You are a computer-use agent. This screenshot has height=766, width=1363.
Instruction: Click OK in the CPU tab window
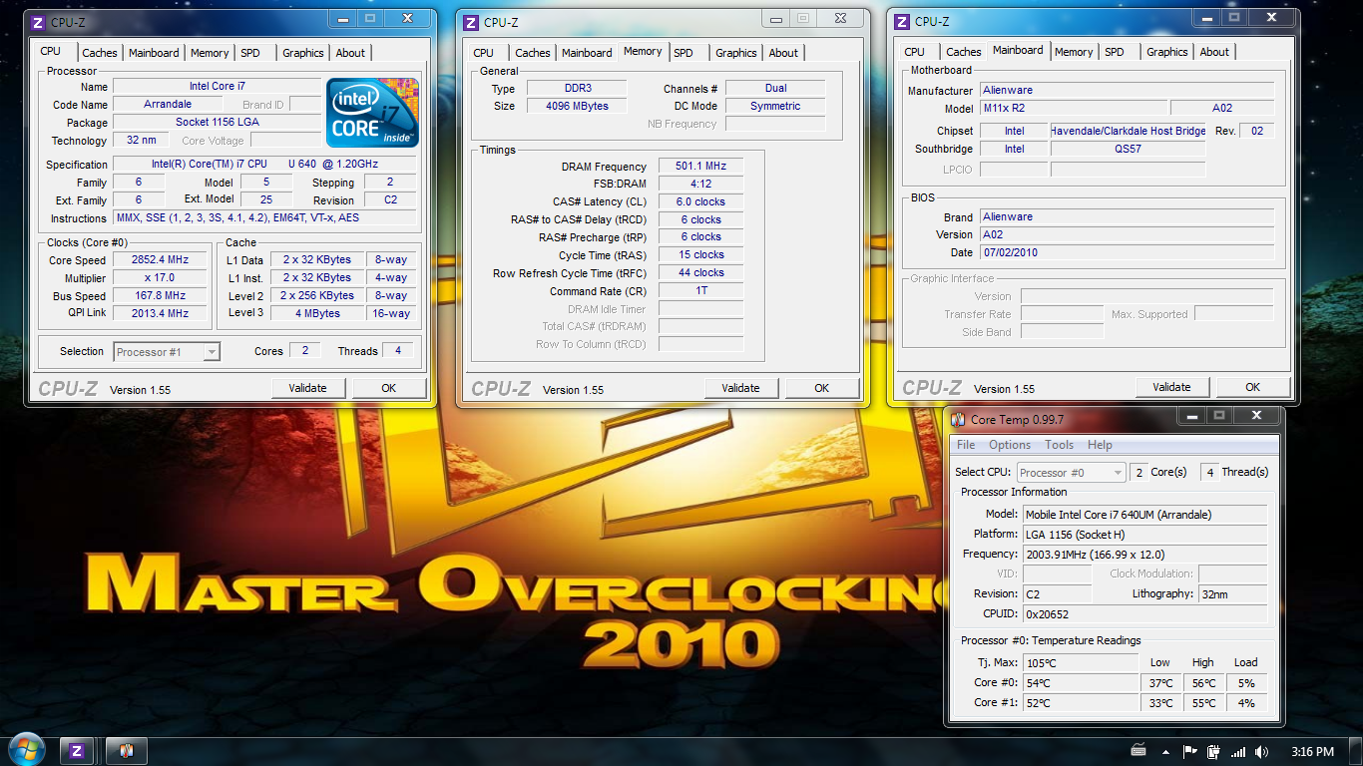point(389,388)
